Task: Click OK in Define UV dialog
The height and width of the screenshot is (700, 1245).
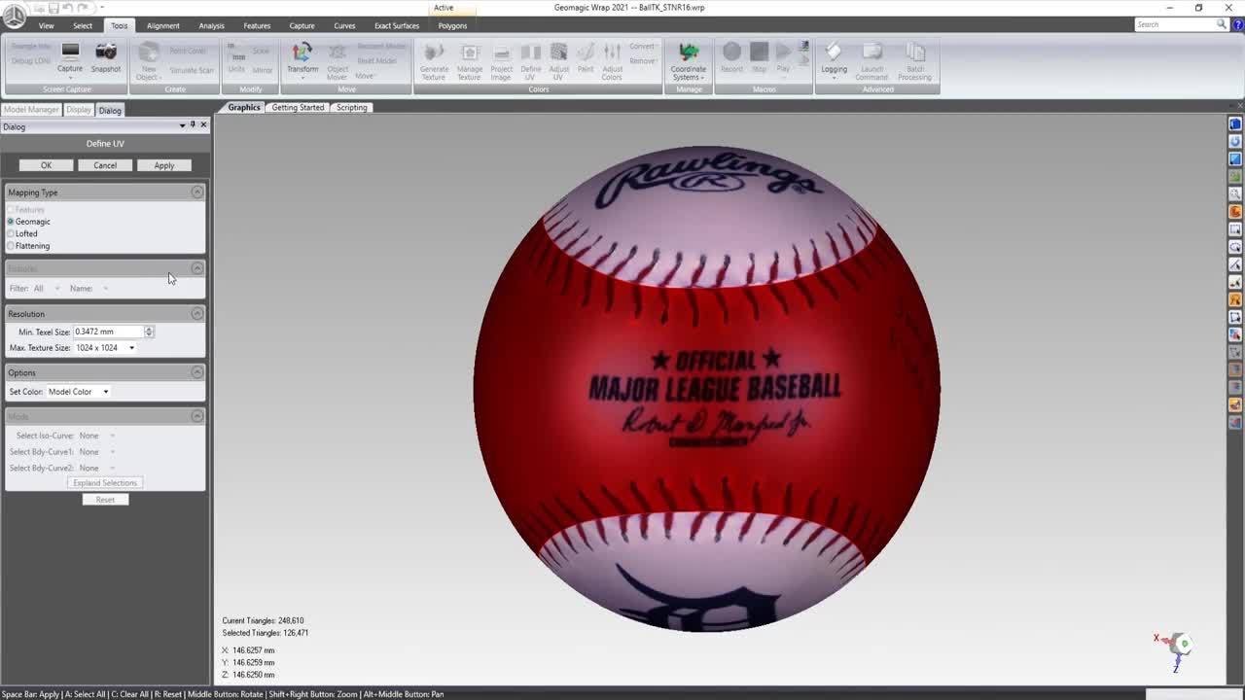Action: pos(46,165)
